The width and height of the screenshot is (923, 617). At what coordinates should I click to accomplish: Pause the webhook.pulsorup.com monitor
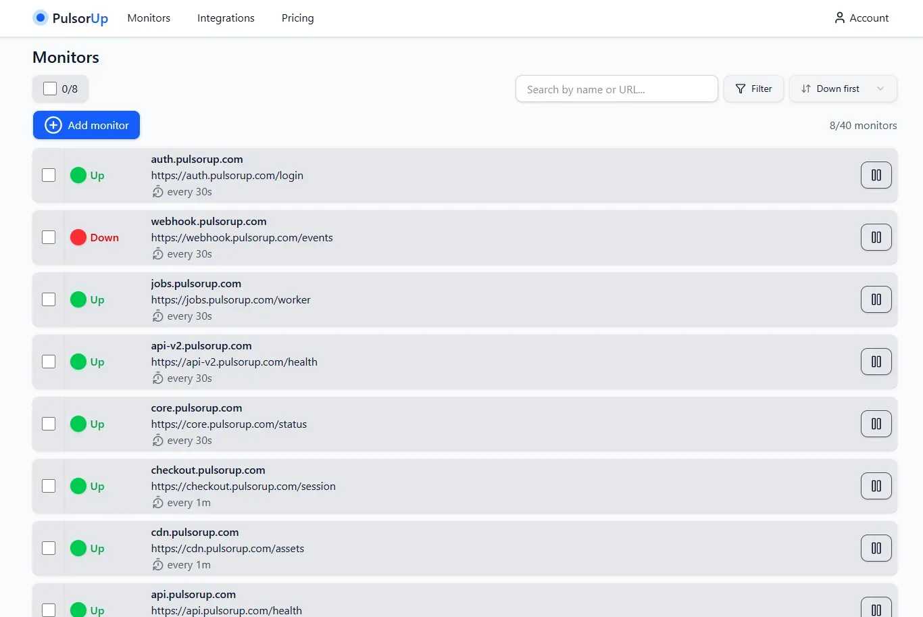click(876, 237)
